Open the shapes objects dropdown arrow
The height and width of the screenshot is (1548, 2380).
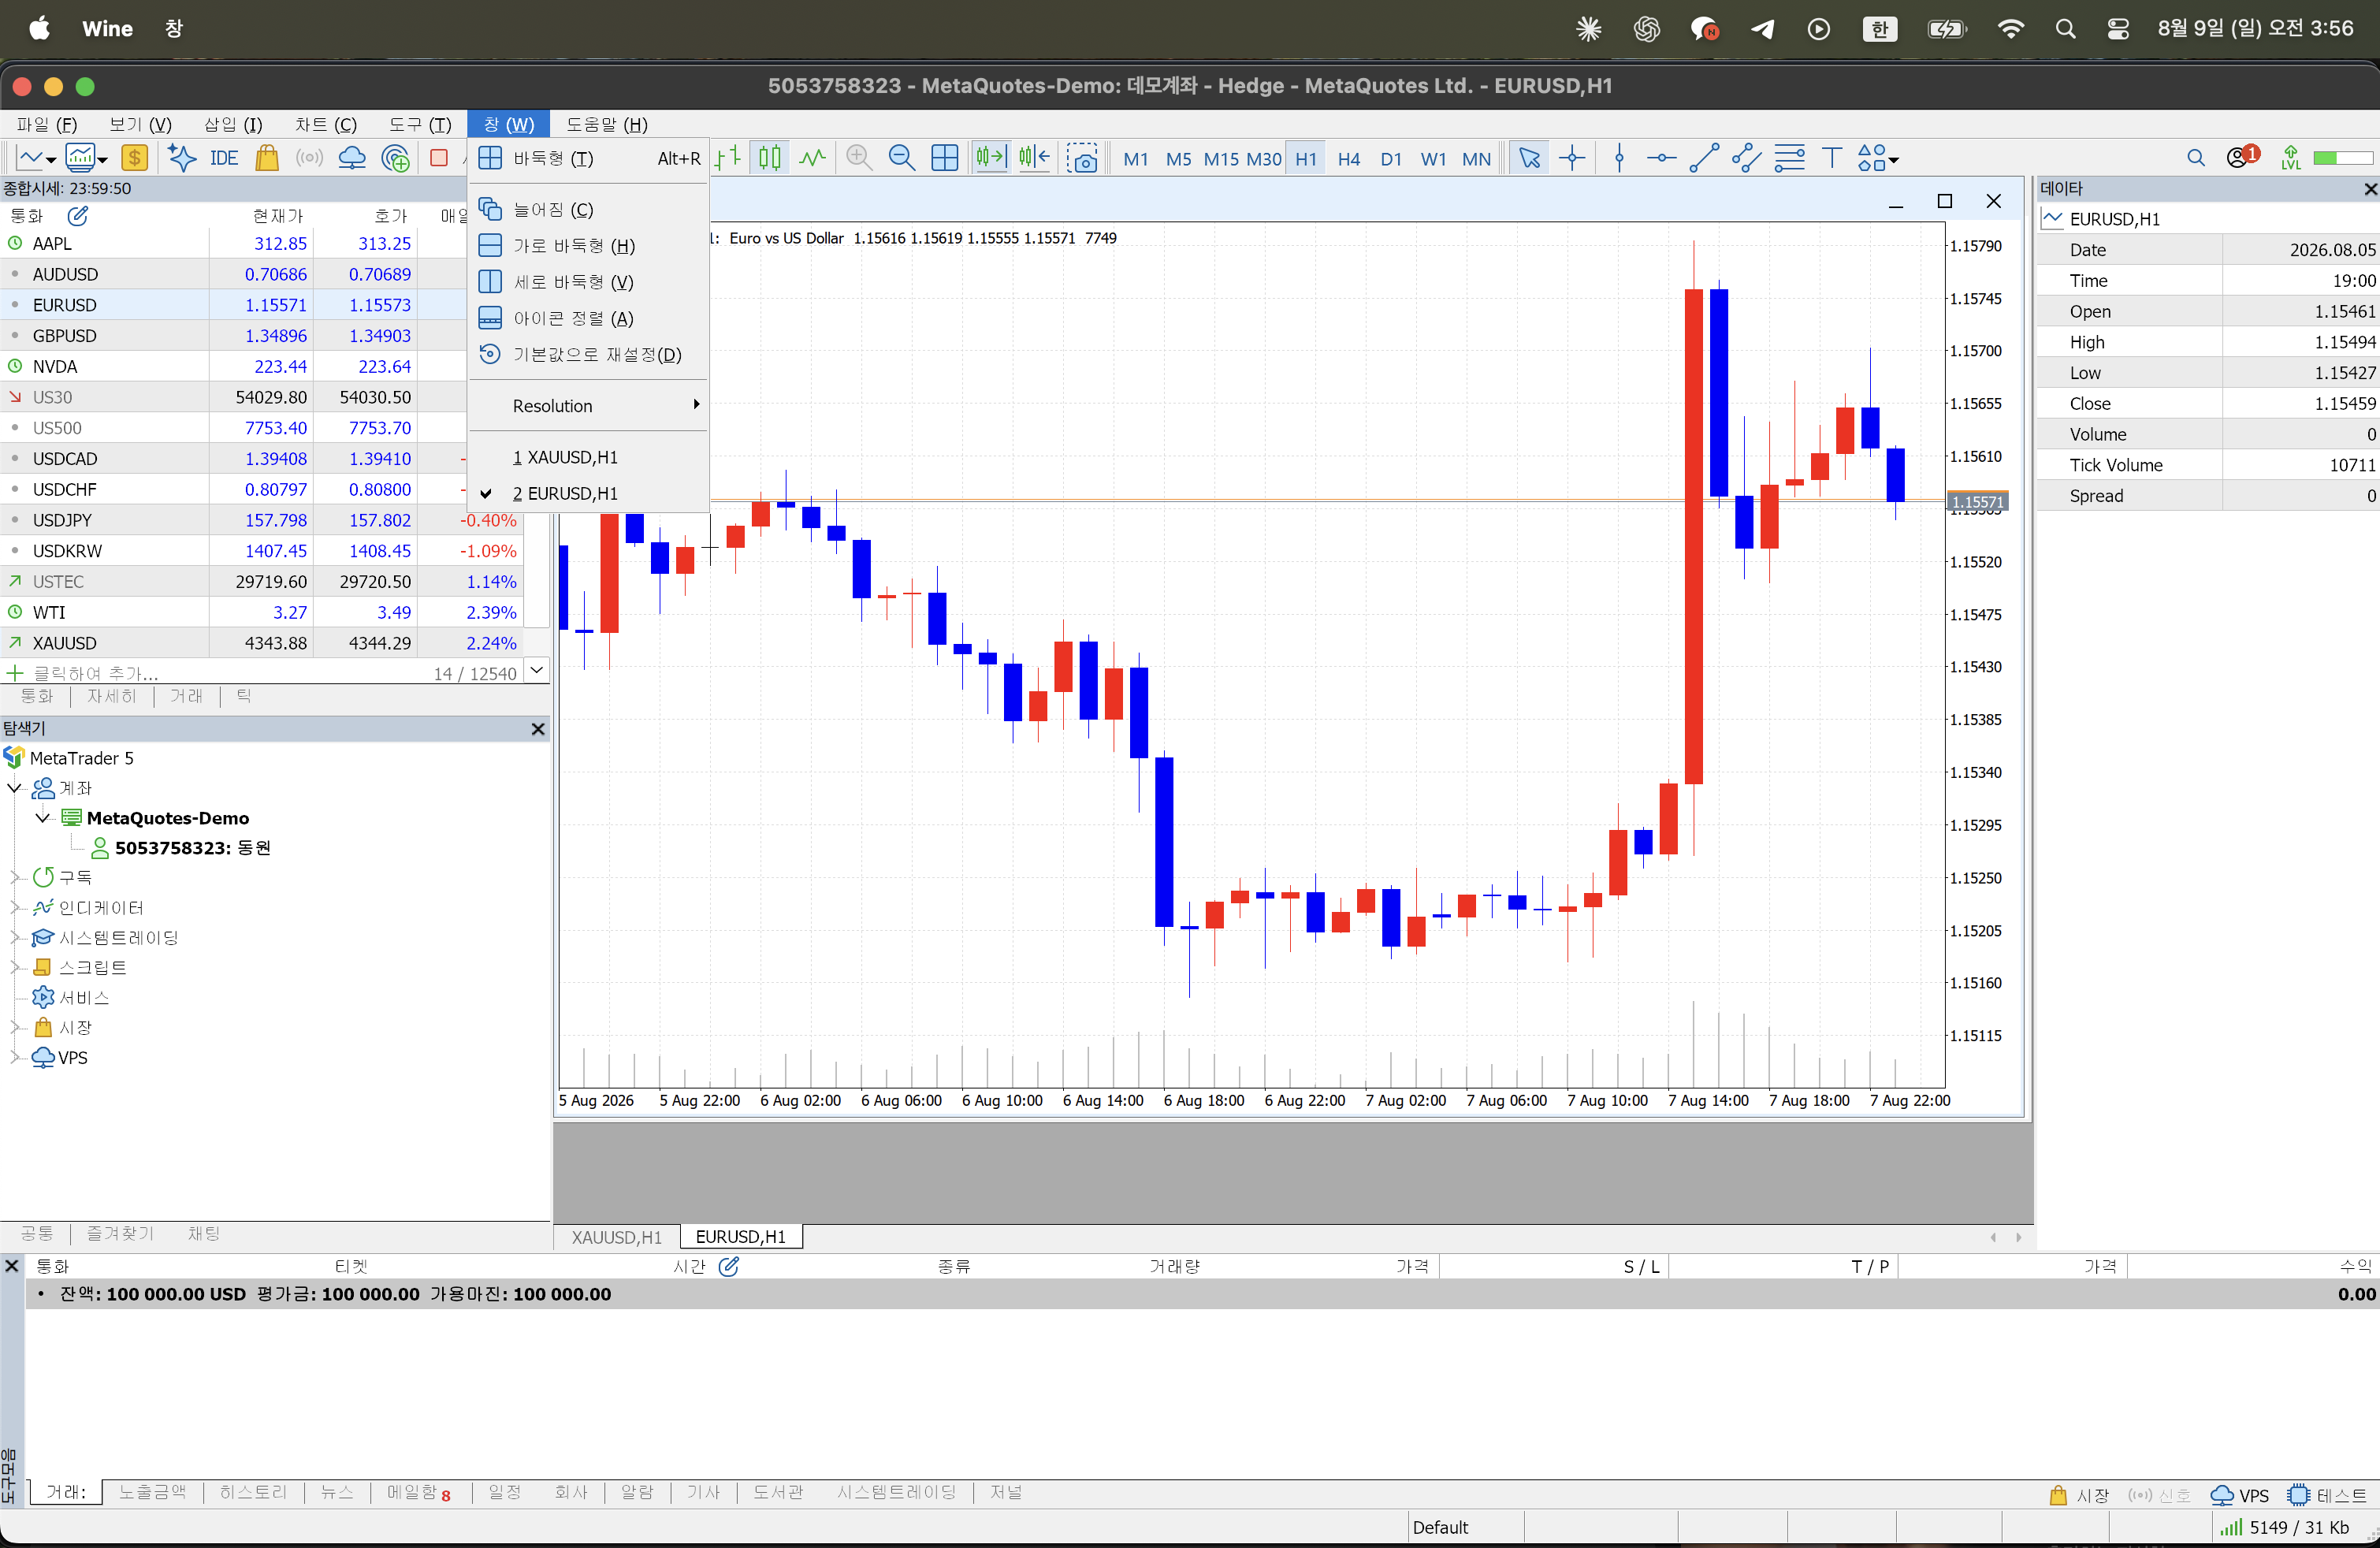click(1894, 159)
